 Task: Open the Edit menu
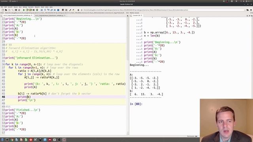(6, 7)
